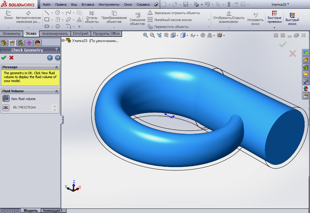Viewport: 310px width, 213px height.
Task: Click Исправить эскиз button
Action: click(x=255, y=19)
